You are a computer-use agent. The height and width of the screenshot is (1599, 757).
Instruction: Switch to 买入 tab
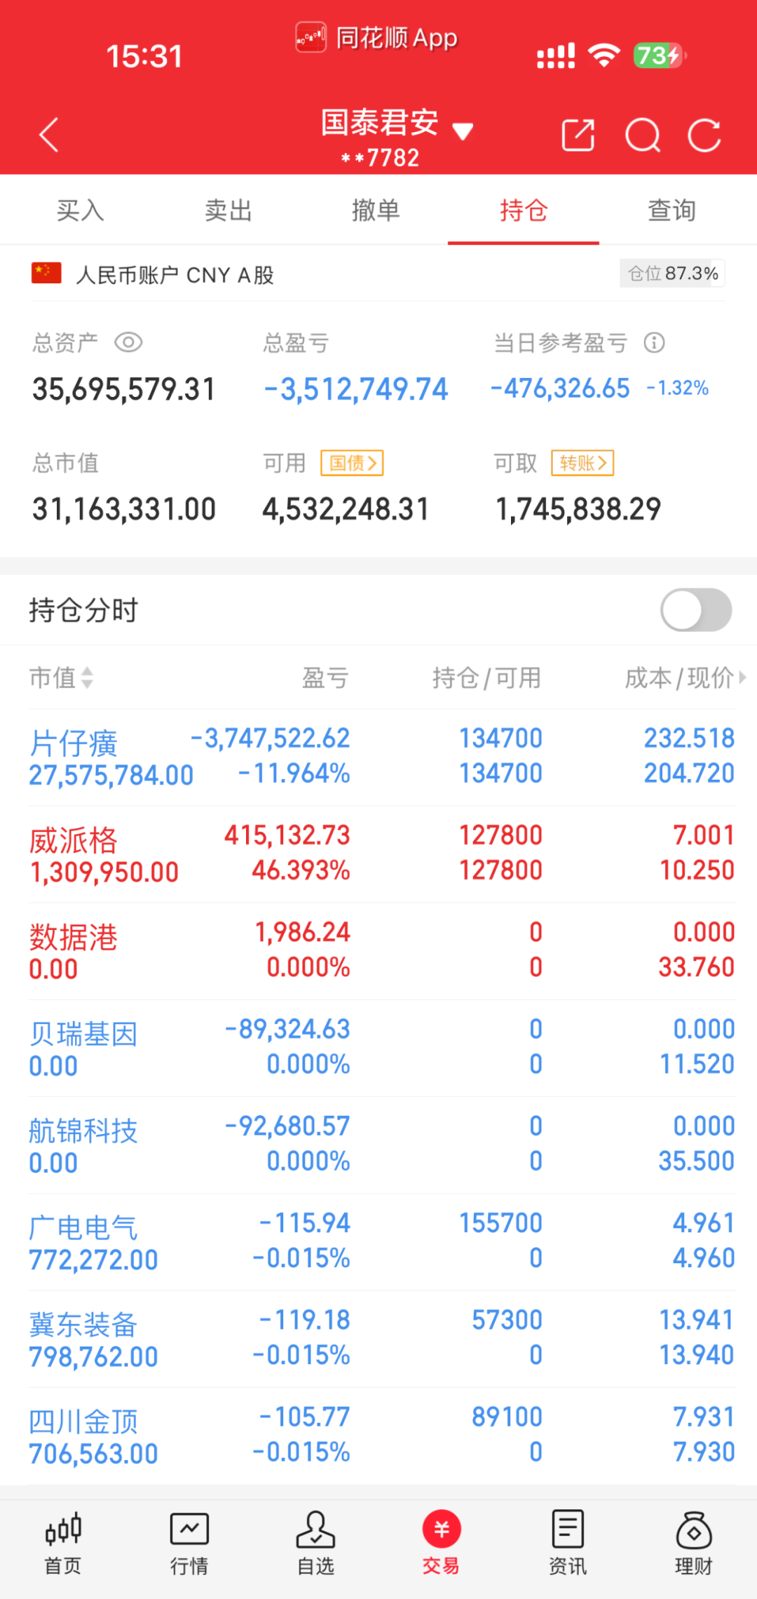click(81, 210)
